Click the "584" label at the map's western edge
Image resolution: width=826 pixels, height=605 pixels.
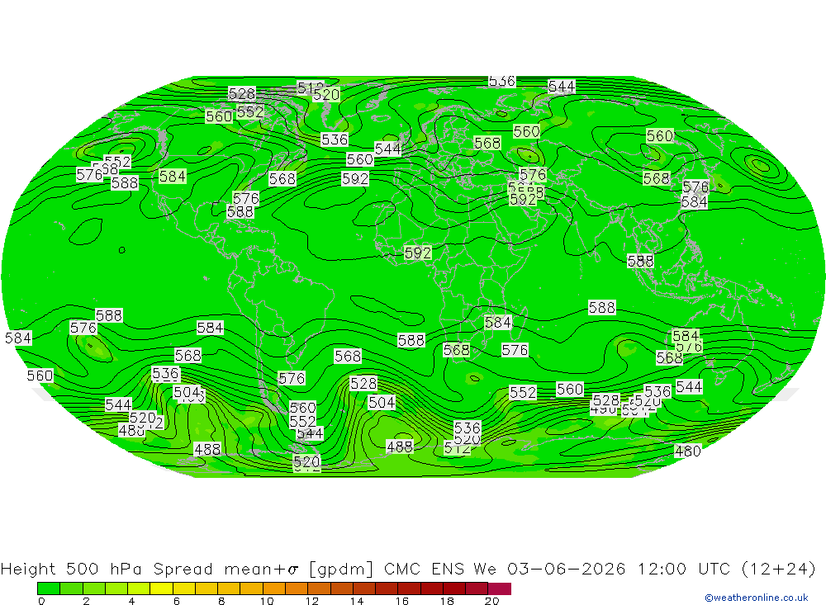(18, 338)
